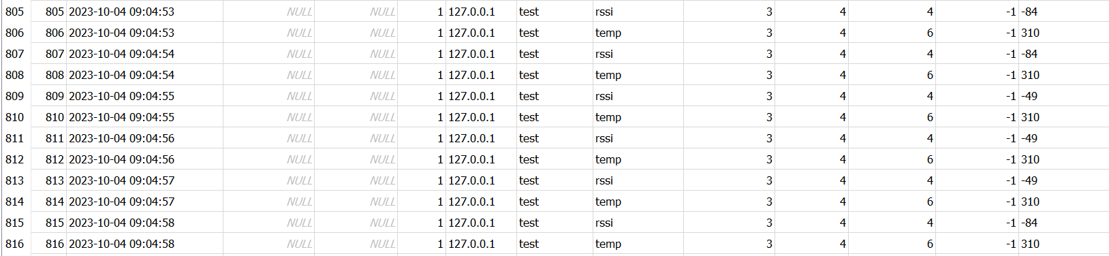This screenshot has height=256, width=1109.
Task: Select row header 816
Action: pyautogui.click(x=15, y=244)
